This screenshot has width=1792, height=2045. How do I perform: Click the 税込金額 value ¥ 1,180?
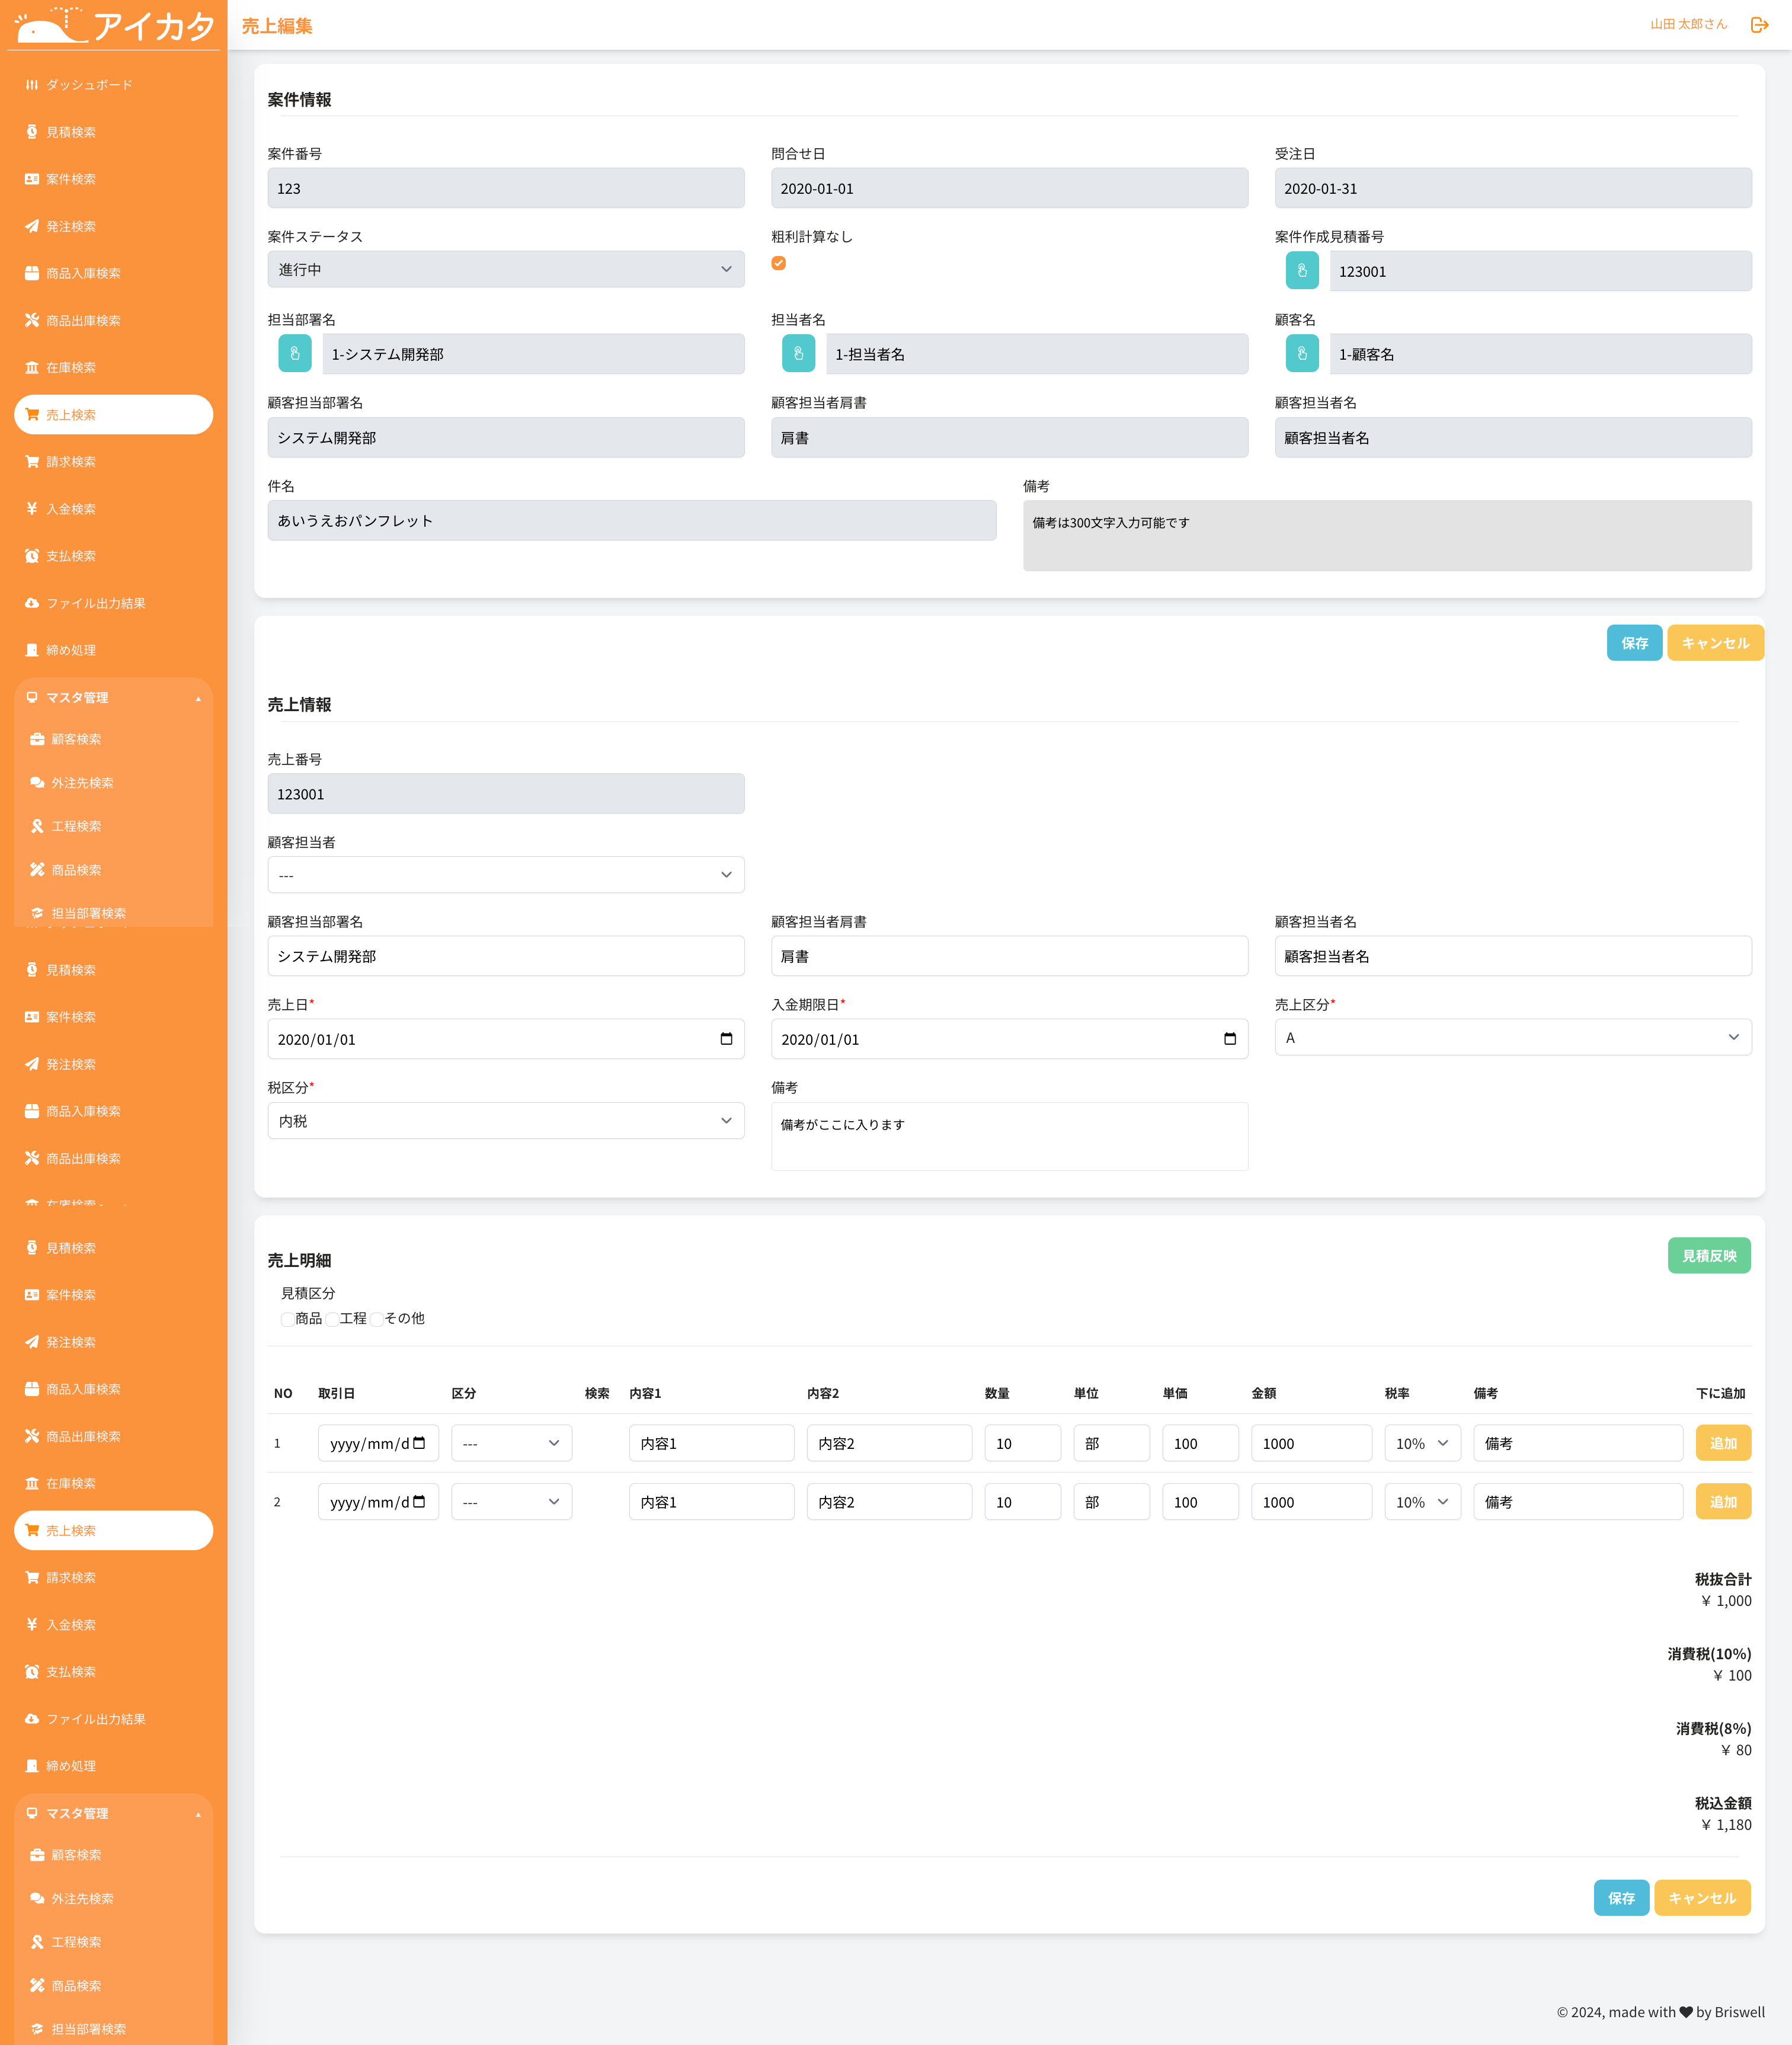tap(1726, 1825)
